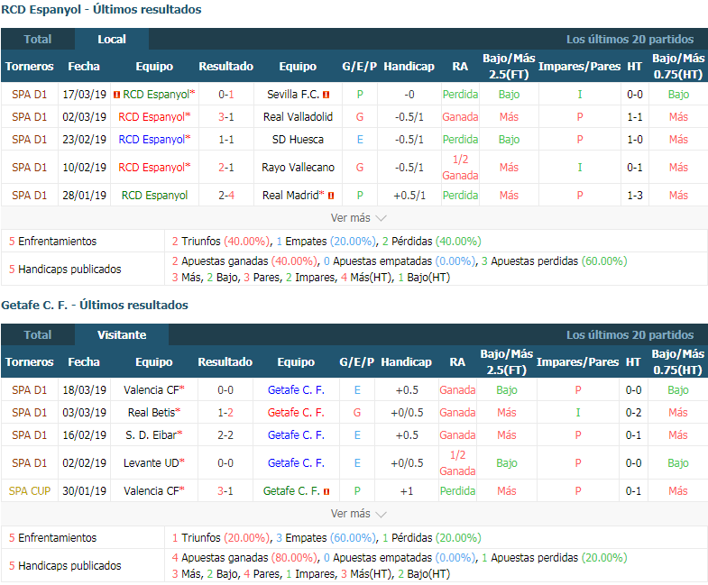Click the 1/2 Ganada cell for Rayo Vallecano

(460, 168)
